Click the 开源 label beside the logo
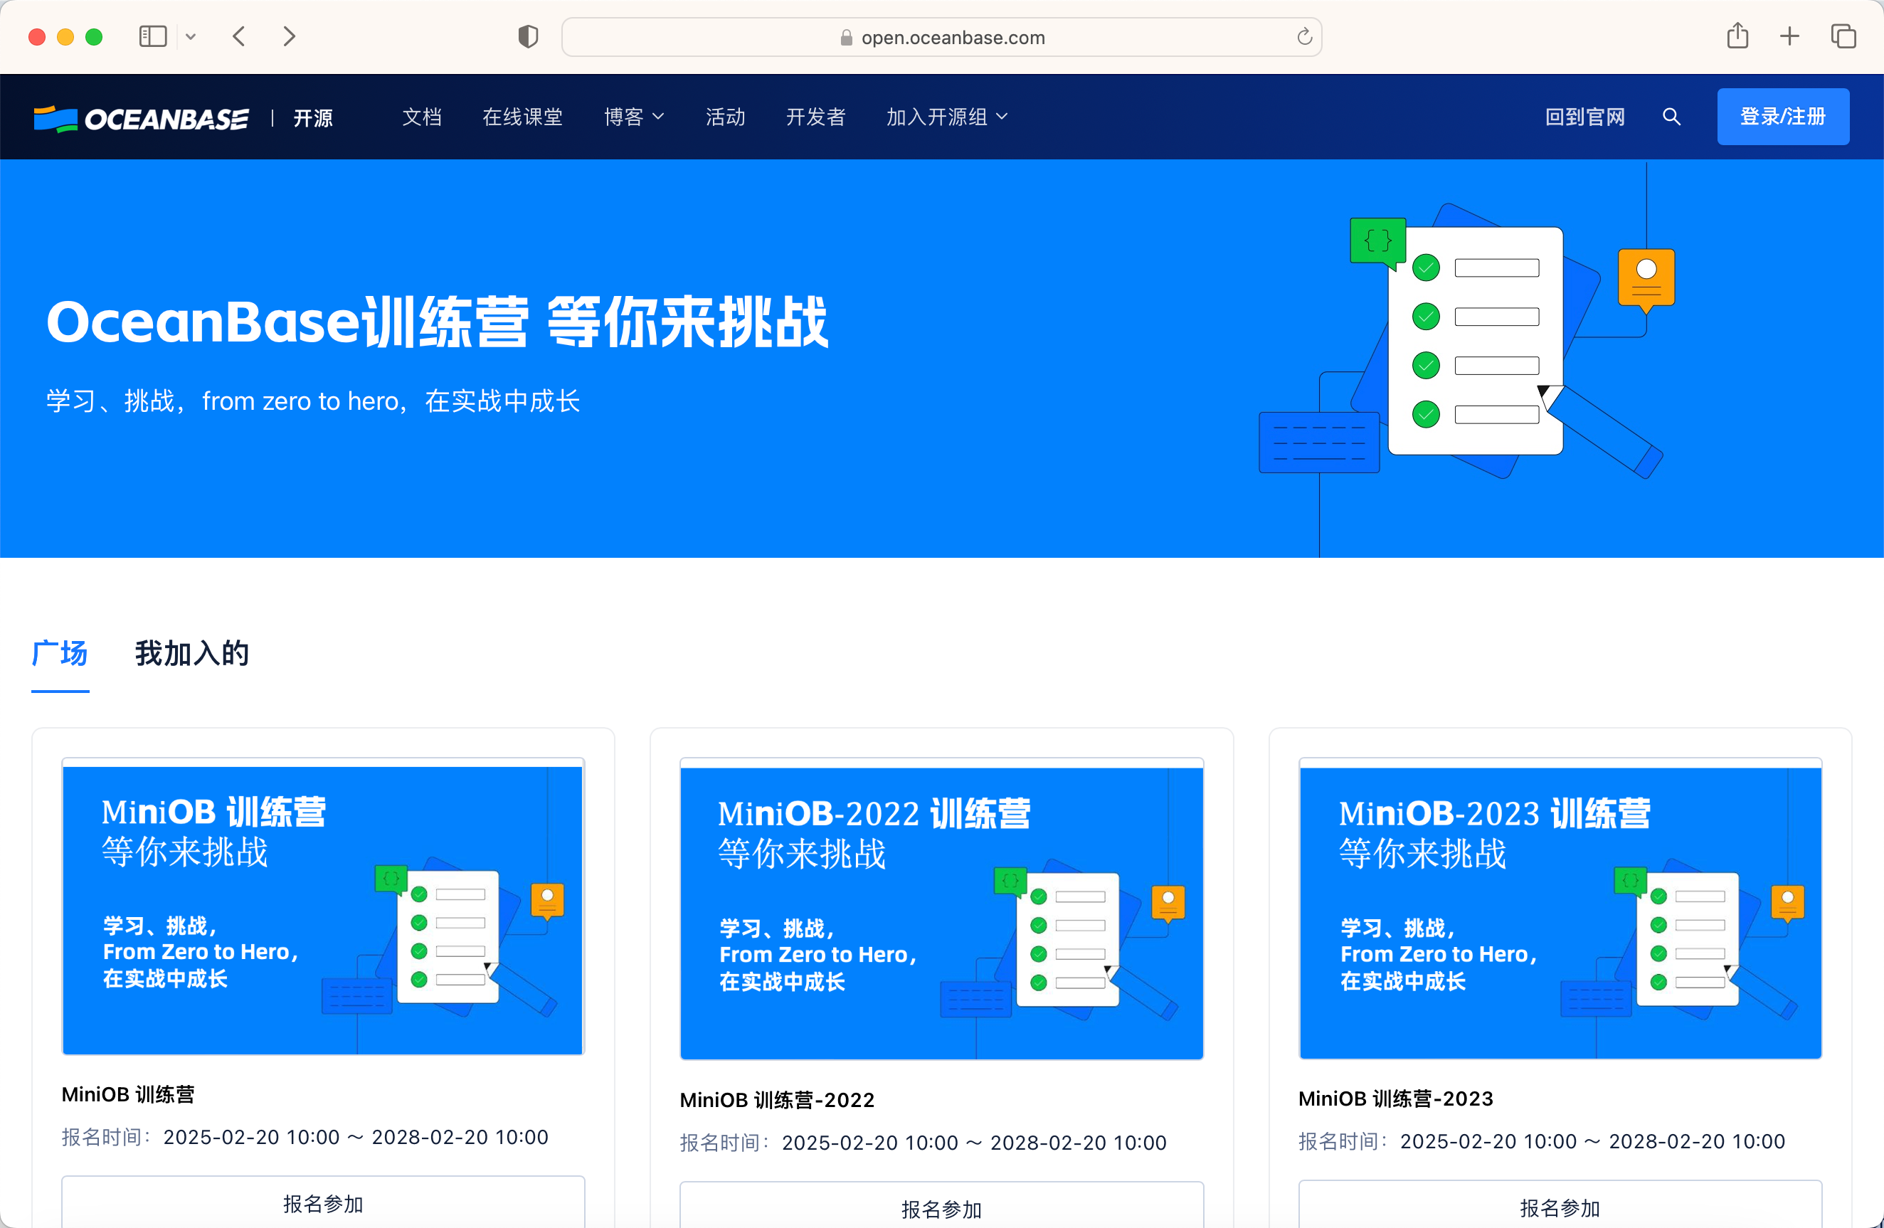Image resolution: width=1884 pixels, height=1228 pixels. (x=314, y=118)
